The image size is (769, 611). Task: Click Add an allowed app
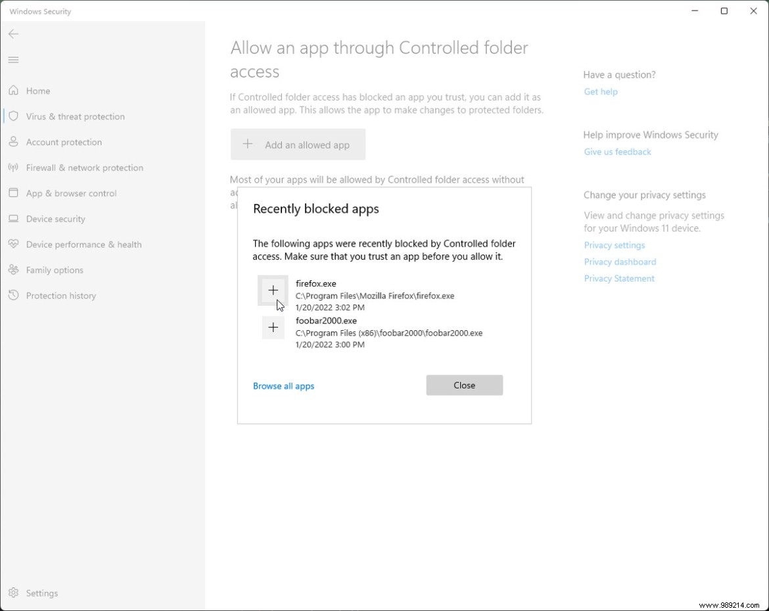pos(298,144)
